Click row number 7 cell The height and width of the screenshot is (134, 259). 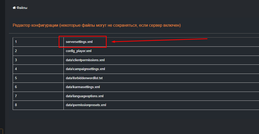click(16, 96)
